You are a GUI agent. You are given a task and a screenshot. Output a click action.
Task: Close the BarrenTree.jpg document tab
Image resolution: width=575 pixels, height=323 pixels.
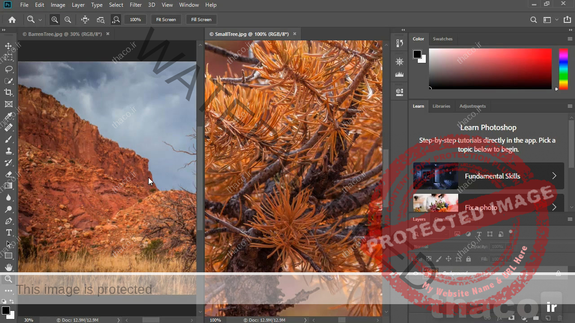[108, 34]
